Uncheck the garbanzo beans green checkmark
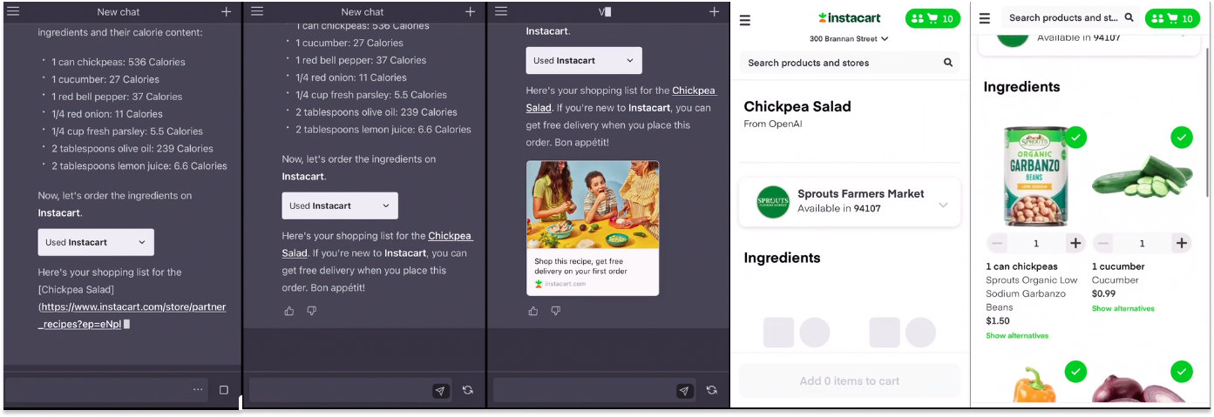1214x417 pixels. tap(1075, 138)
